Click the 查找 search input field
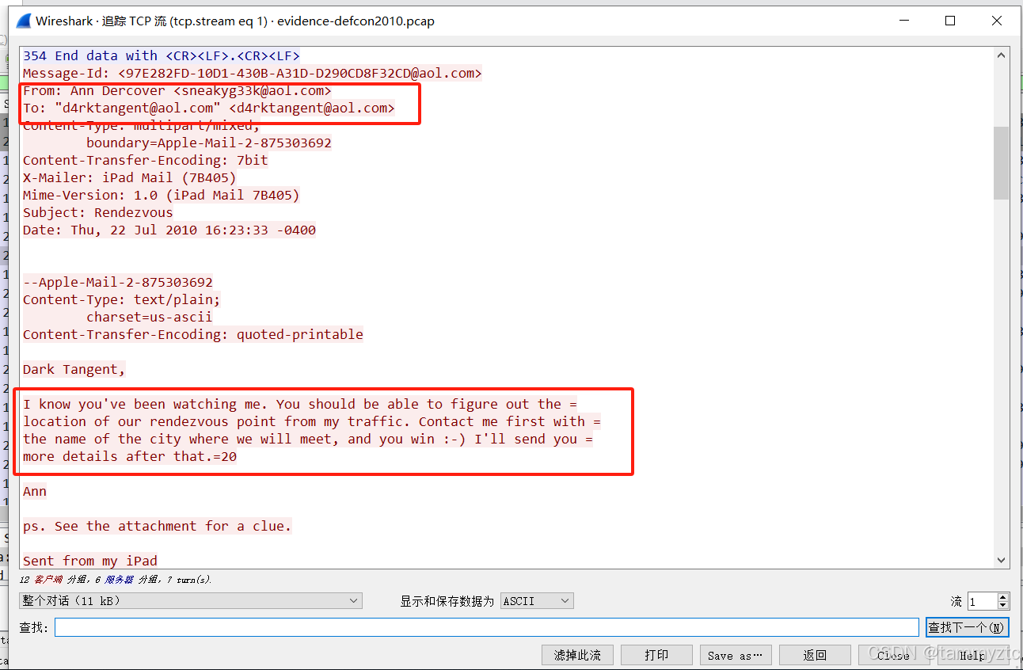Screen dimensions: 1023x670 [x=486, y=627]
